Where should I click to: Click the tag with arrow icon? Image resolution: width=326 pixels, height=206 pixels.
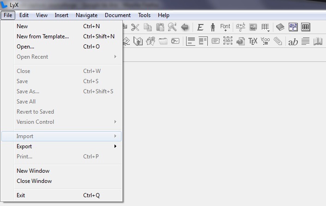tap(175, 41)
